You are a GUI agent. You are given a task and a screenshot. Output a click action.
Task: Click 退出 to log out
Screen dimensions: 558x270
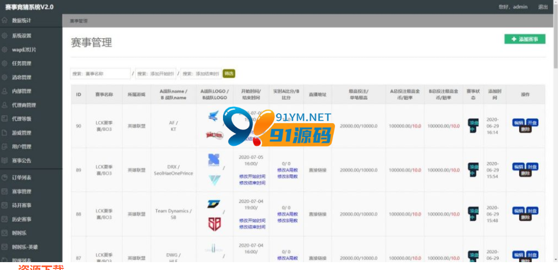coord(543,7)
